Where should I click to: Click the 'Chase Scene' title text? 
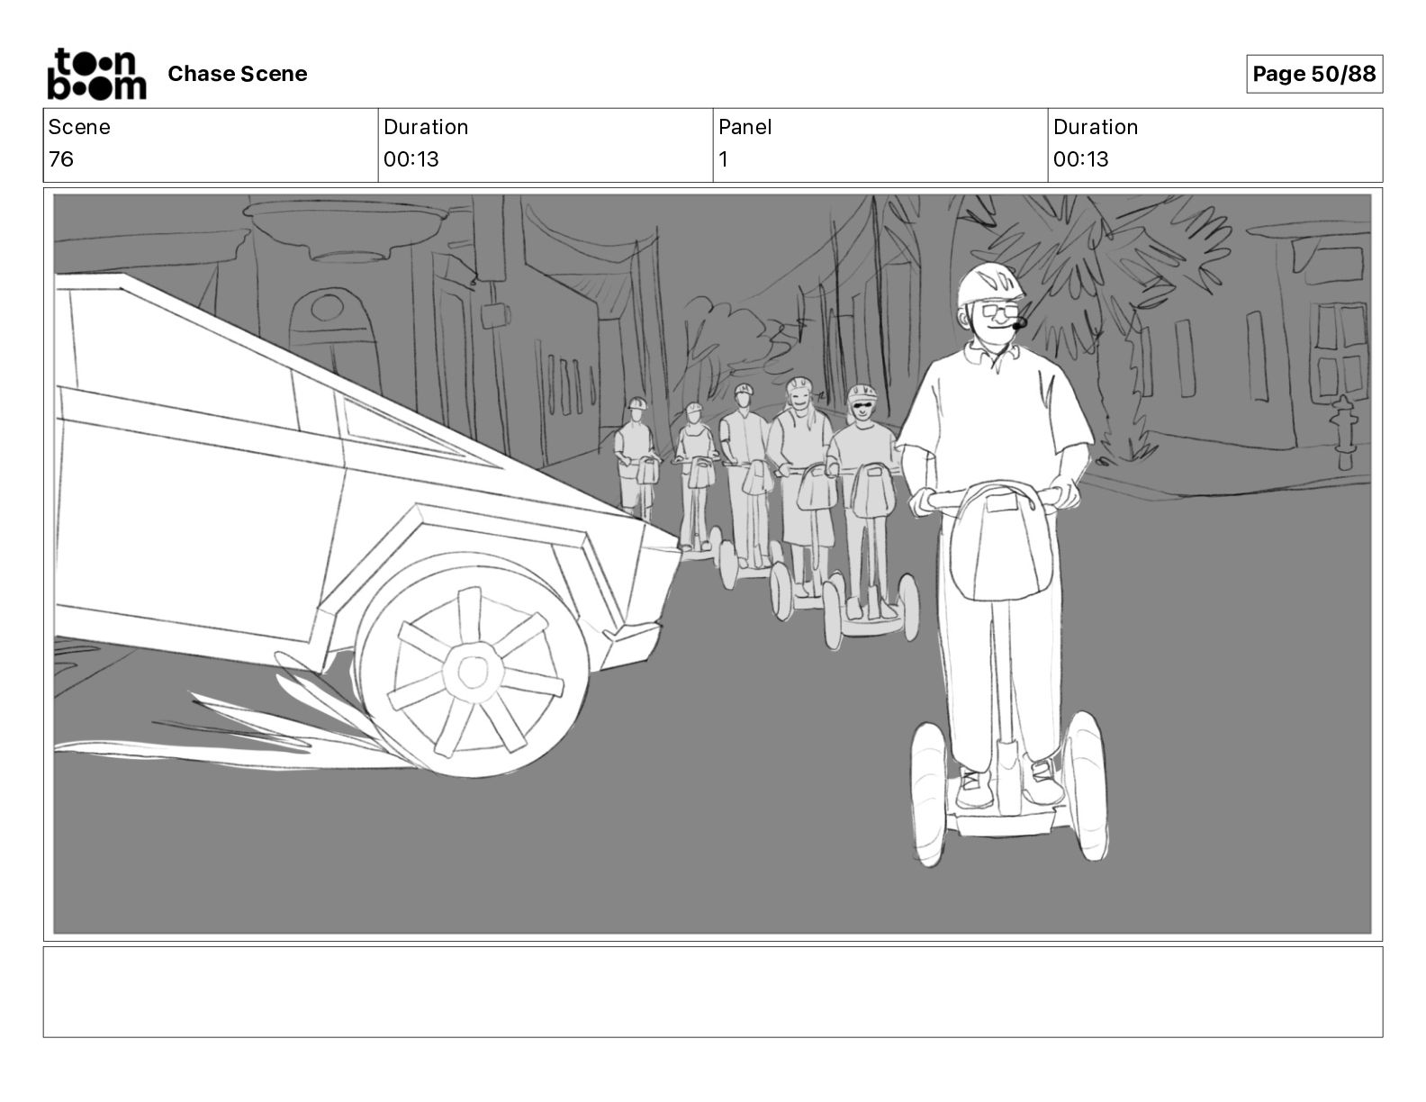pos(238,74)
